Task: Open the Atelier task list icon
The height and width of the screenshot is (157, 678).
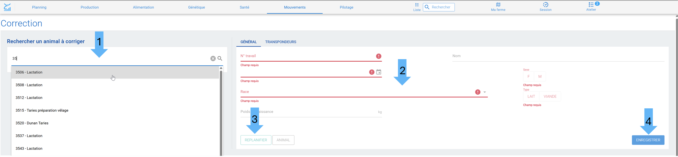Action: pos(591,5)
